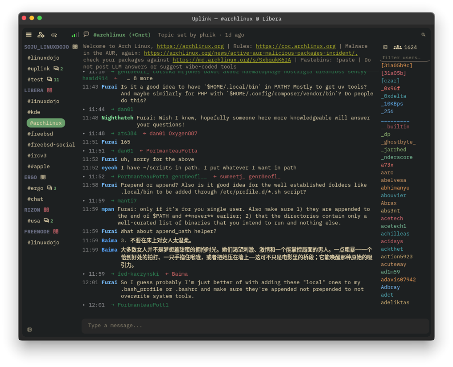Open the #freebsd-social channel
Screen dimensions: 453x367
click(51, 145)
